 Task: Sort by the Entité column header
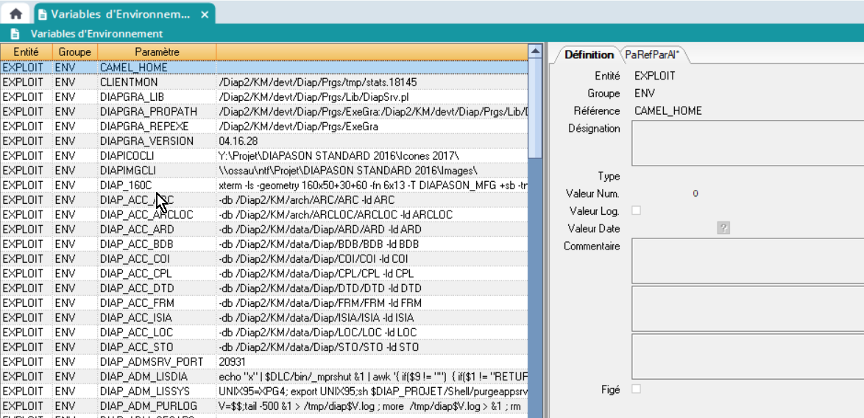click(26, 52)
